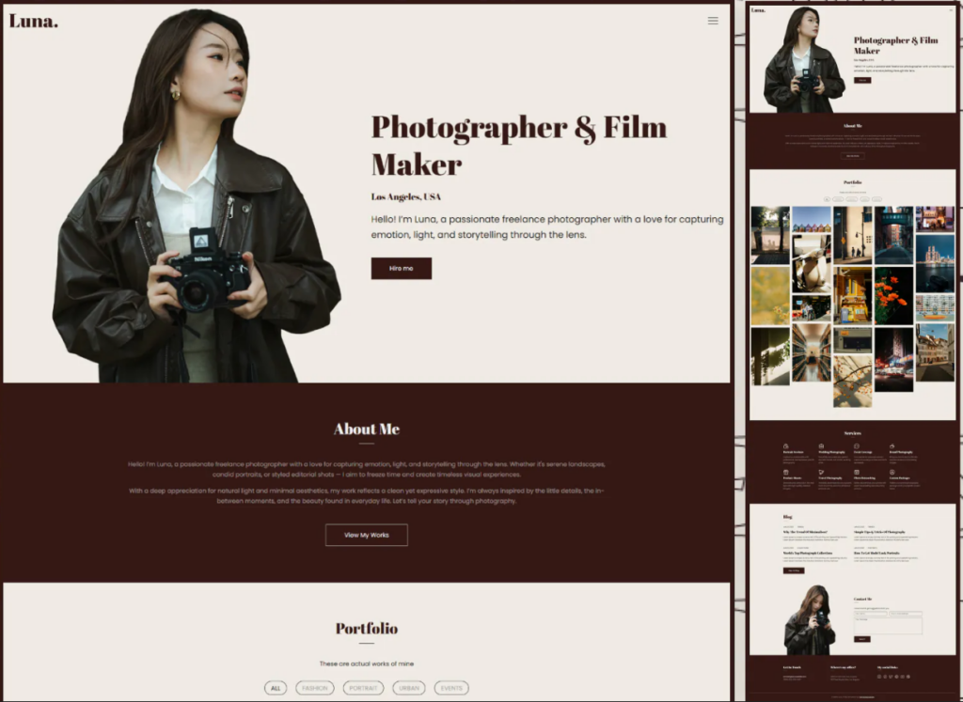Open the yellow shopfront thumbnail
The width and height of the screenshot is (963, 702).
(x=852, y=295)
